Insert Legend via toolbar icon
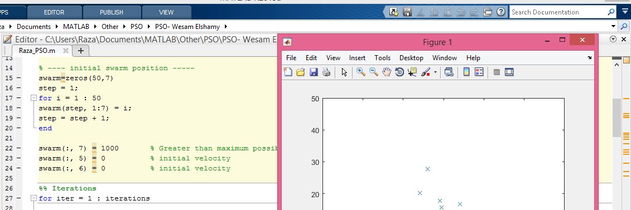 pyautogui.click(x=479, y=72)
